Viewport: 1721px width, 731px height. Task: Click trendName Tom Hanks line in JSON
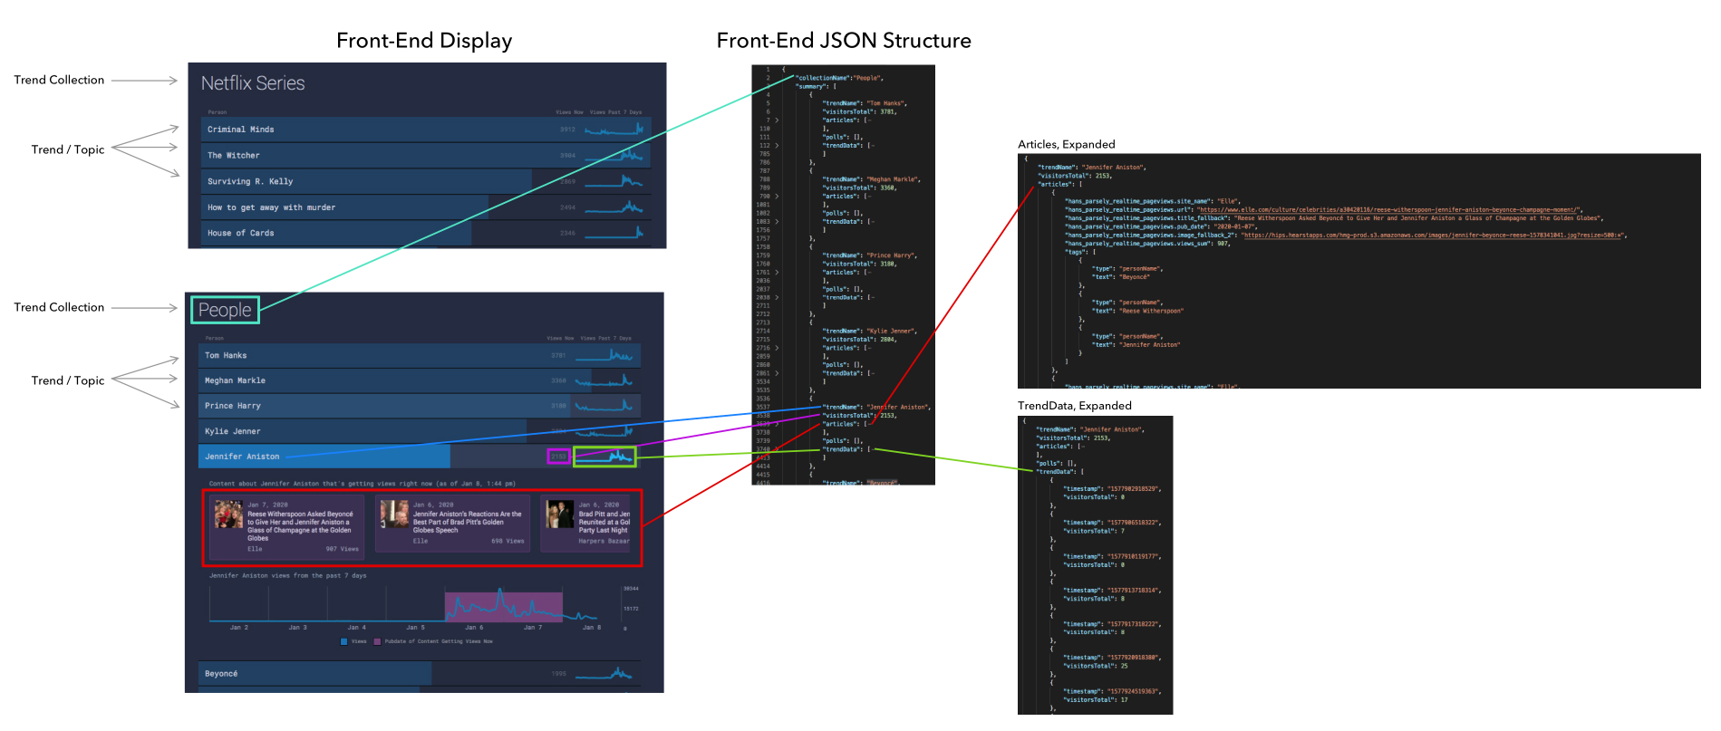[865, 103]
